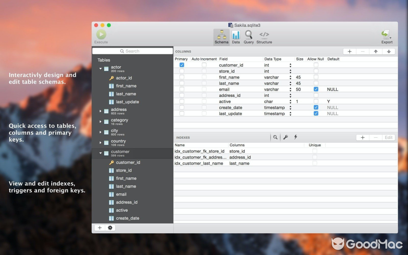Mark idx_customer_last_name as Unique
This screenshot has height=255, width=408.
(315, 163)
